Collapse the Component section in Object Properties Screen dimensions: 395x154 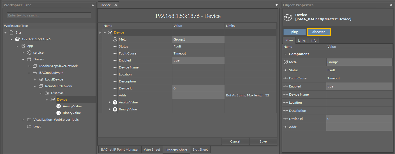pyautogui.click(x=285, y=54)
